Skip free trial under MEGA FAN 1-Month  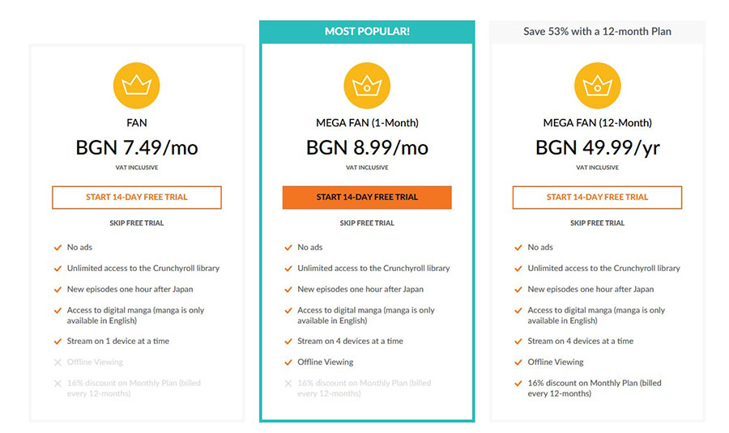pyautogui.click(x=367, y=223)
